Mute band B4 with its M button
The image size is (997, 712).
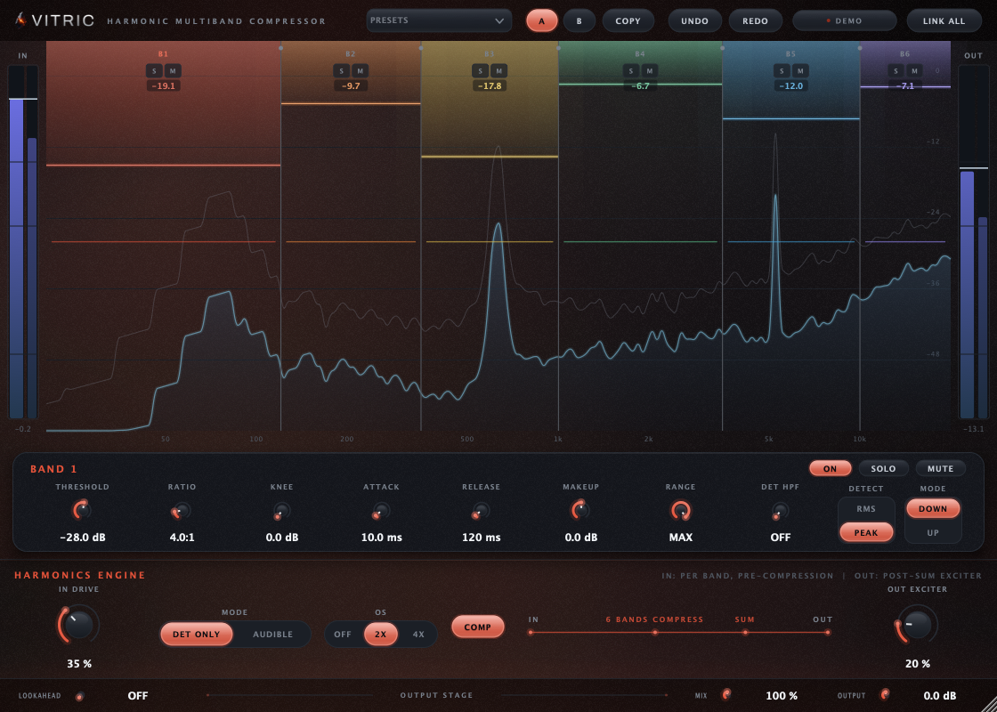point(649,70)
